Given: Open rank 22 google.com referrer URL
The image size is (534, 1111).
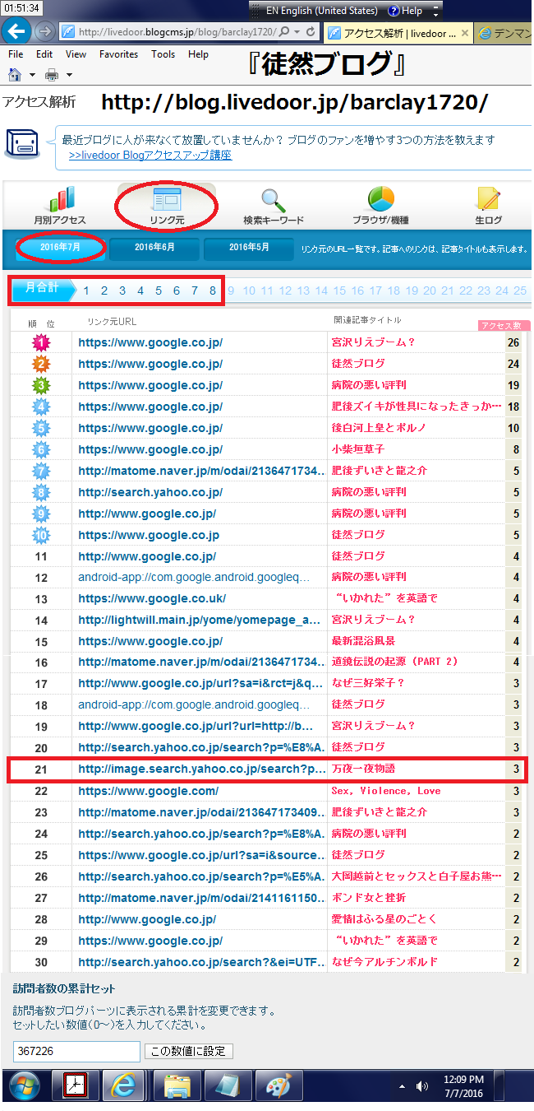Looking at the screenshot, I should (149, 791).
